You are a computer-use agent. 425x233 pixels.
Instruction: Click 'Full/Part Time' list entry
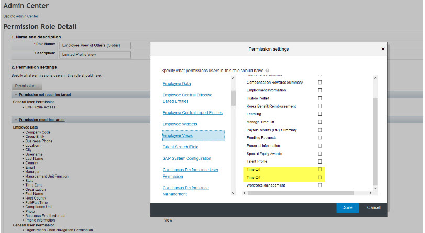(x=36, y=202)
